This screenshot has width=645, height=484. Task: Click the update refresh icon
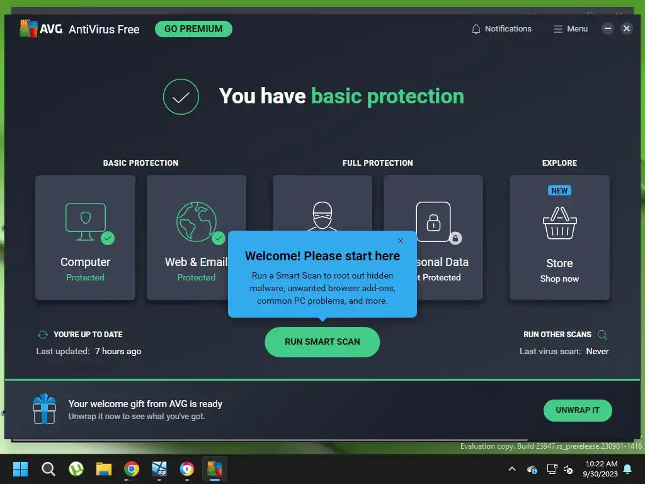click(43, 335)
